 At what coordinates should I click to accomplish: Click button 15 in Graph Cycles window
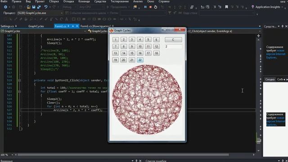click(x=132, y=53)
